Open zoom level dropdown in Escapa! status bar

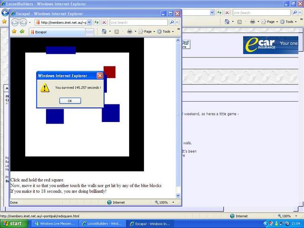[x=173, y=202]
